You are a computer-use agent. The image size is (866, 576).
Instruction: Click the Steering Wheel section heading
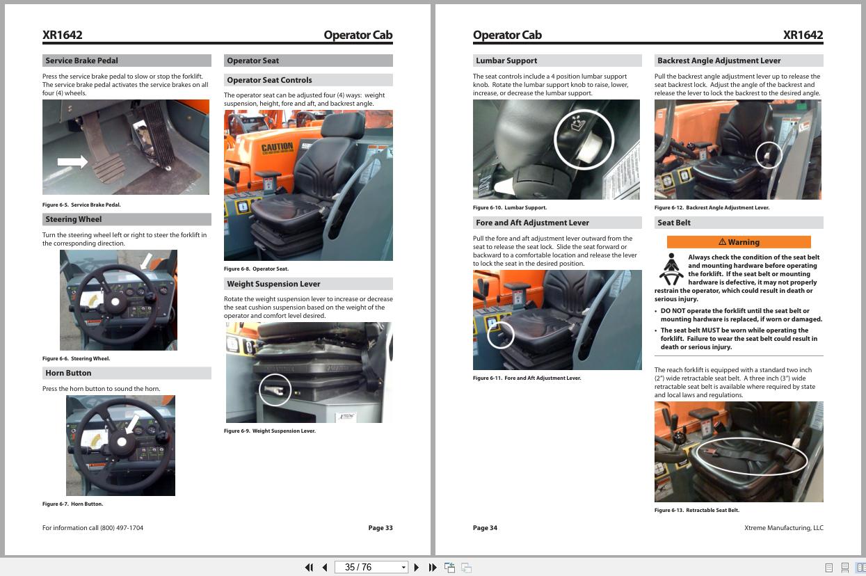pyautogui.click(x=127, y=219)
